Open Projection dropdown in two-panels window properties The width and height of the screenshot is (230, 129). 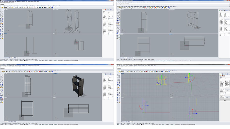(113, 16)
